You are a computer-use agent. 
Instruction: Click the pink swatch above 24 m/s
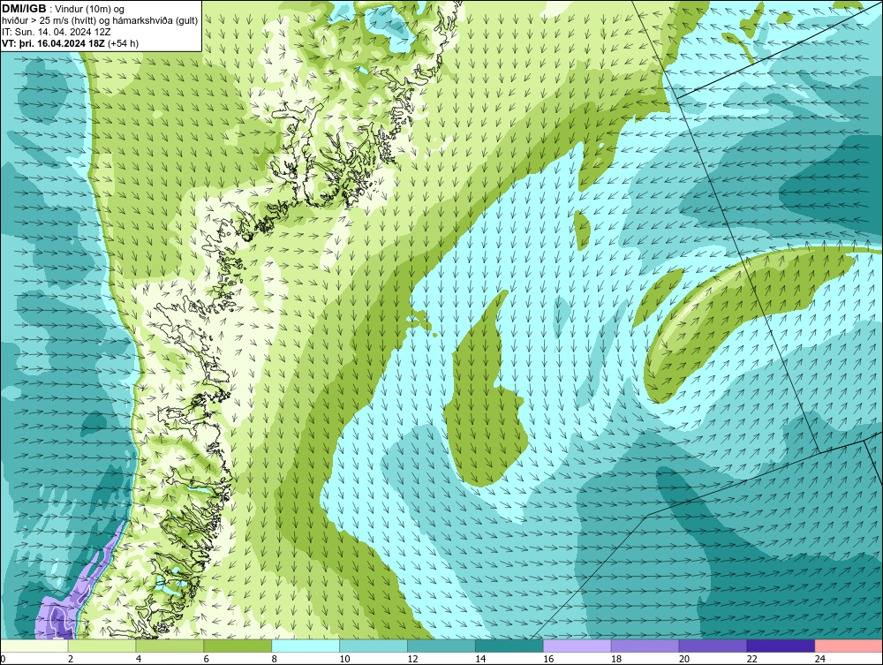(x=849, y=646)
